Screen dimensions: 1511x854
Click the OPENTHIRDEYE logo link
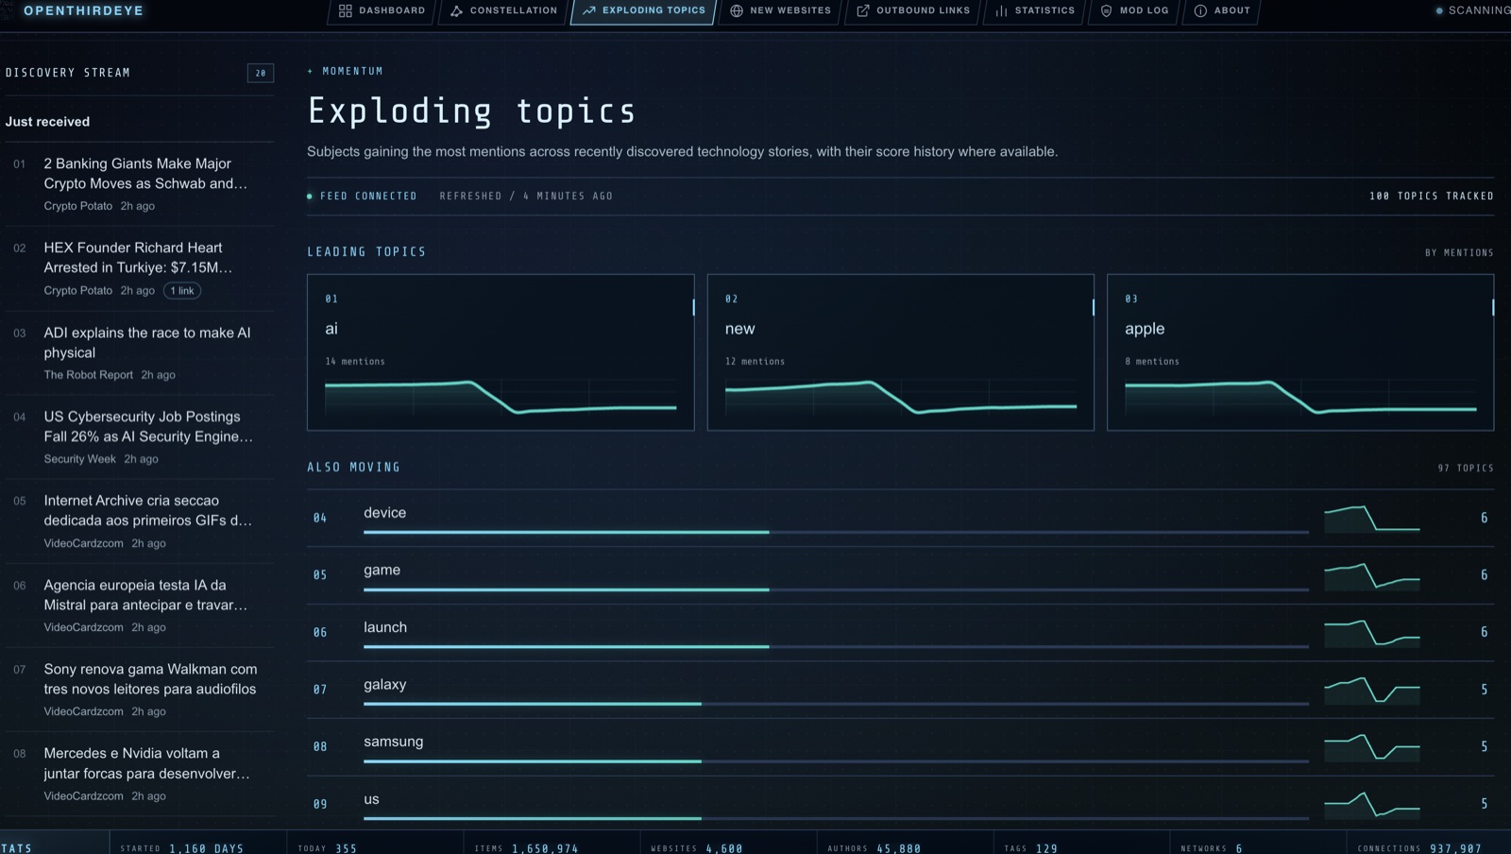(x=83, y=10)
